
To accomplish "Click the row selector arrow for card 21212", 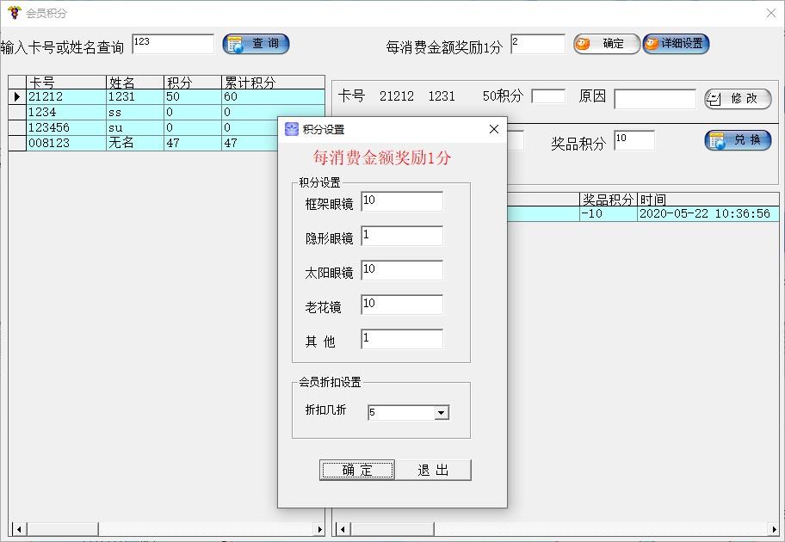I will [15, 97].
